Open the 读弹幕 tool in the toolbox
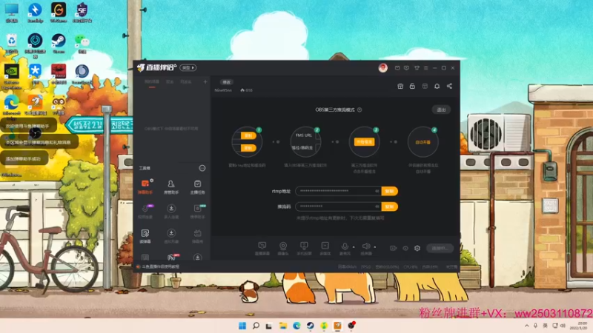Image resolution: width=593 pixels, height=333 pixels. [x=145, y=236]
